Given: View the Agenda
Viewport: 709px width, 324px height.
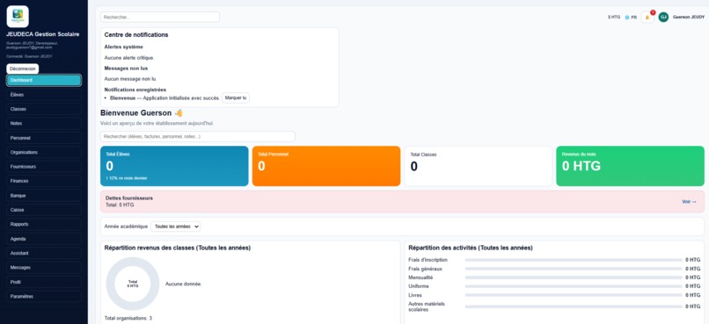Looking at the screenshot, I should (44, 239).
